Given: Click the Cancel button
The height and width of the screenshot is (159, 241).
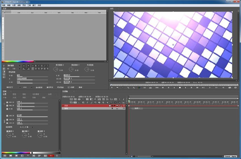Looking at the screenshot, I should click(227, 156).
